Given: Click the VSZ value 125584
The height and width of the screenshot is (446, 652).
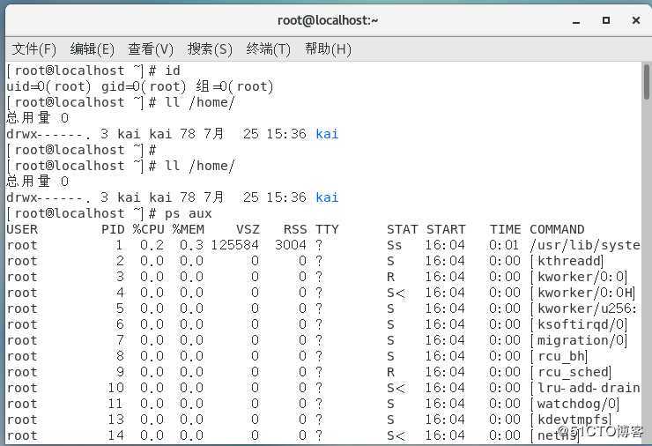Looking at the screenshot, I should [x=235, y=245].
